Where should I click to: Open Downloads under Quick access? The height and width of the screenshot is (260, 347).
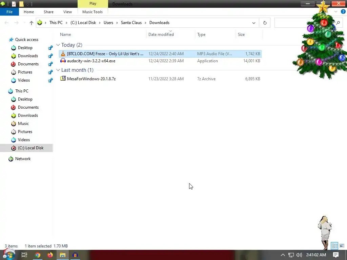28,56
